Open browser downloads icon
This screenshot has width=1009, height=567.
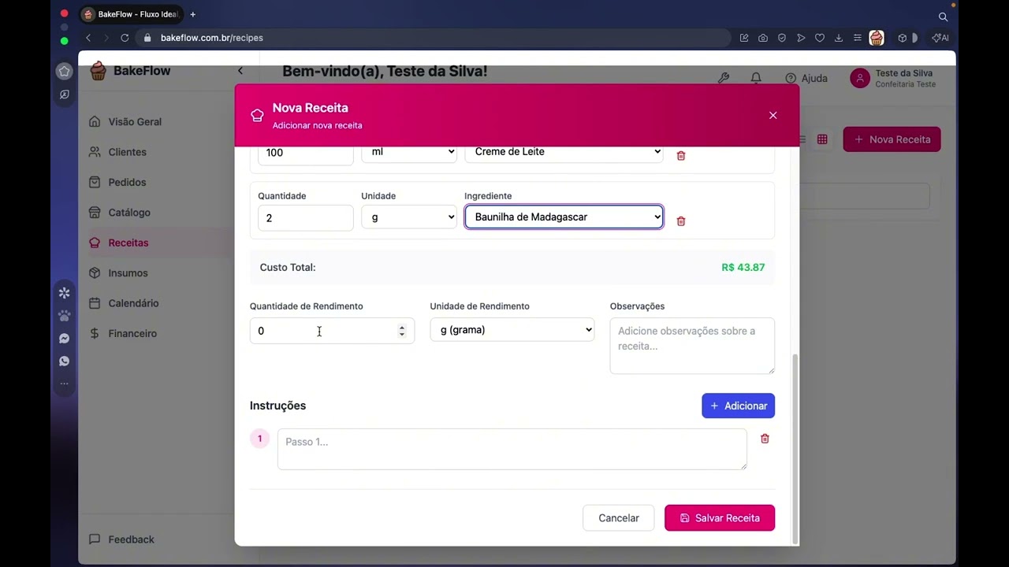tap(839, 38)
